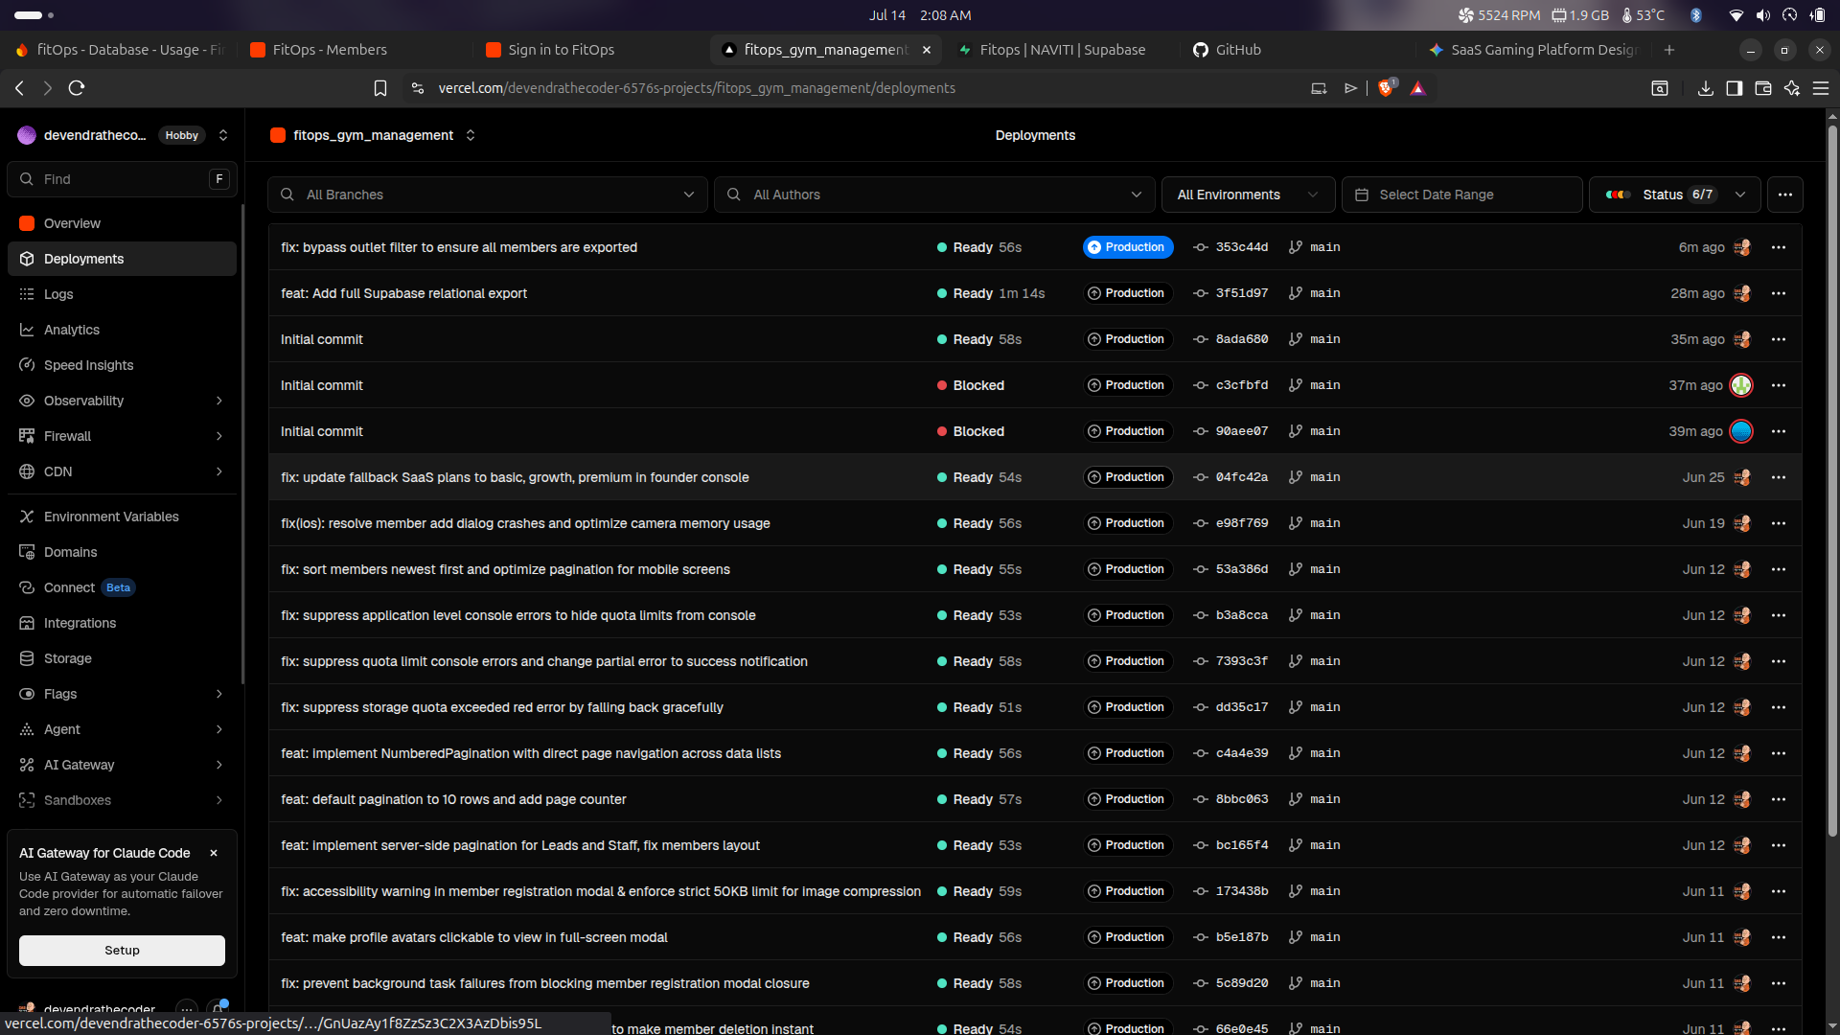Click Setup for AI Gateway

click(122, 951)
